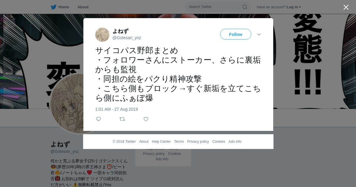Open the About menu item in the top bar

tap(83, 7)
